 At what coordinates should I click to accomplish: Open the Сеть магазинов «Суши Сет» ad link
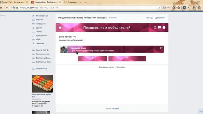tap(42, 96)
